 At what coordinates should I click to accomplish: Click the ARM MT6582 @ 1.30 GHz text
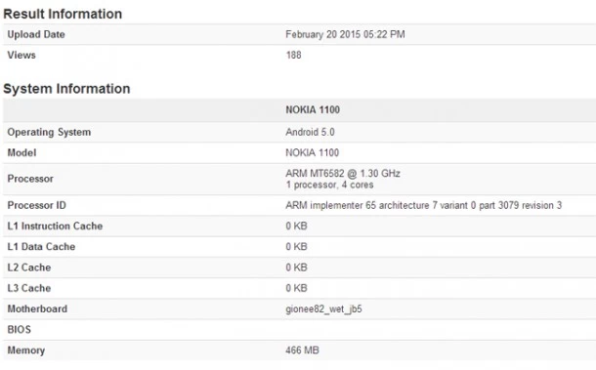click(x=343, y=174)
